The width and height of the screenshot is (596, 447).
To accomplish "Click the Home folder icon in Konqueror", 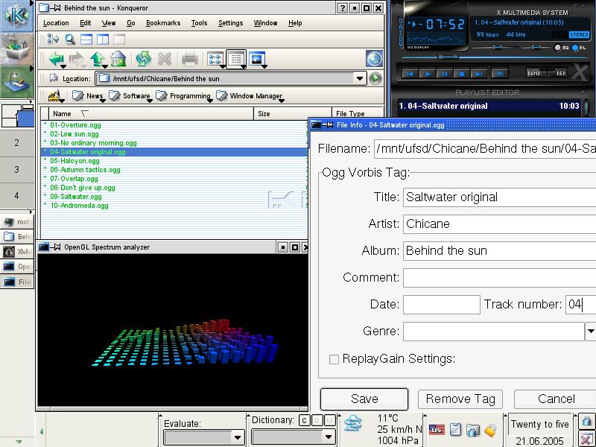I will 118,60.
